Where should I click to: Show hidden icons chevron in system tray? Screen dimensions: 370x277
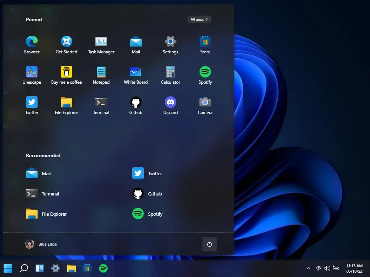309,268
